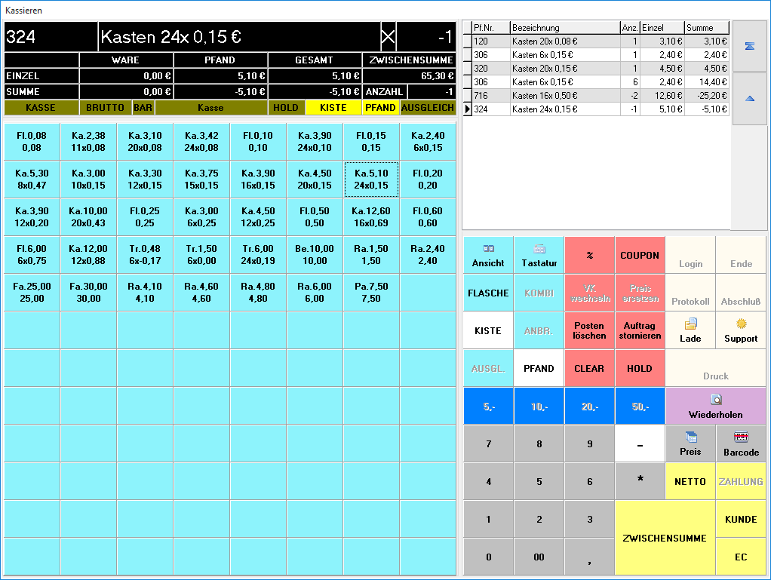Open the Ansicht view button
The height and width of the screenshot is (580, 771).
488,255
